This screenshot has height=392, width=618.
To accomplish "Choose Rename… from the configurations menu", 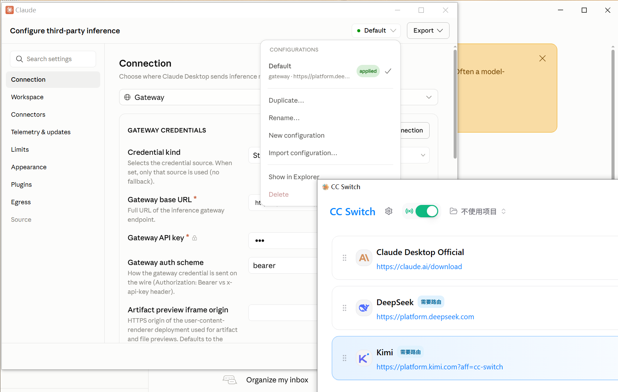I will [x=284, y=118].
